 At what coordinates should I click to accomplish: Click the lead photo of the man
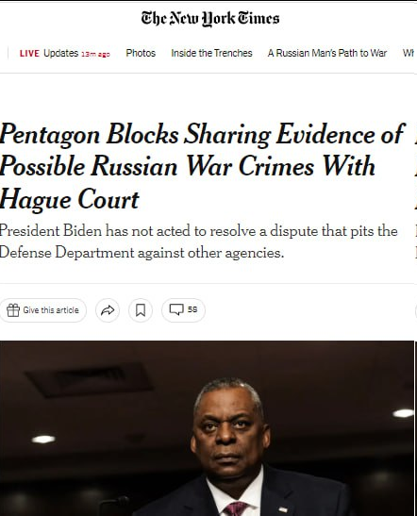[x=207, y=428]
